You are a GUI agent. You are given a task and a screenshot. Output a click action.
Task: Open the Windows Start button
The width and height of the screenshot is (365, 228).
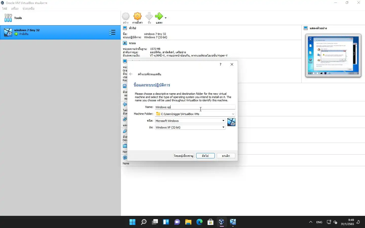point(132,222)
